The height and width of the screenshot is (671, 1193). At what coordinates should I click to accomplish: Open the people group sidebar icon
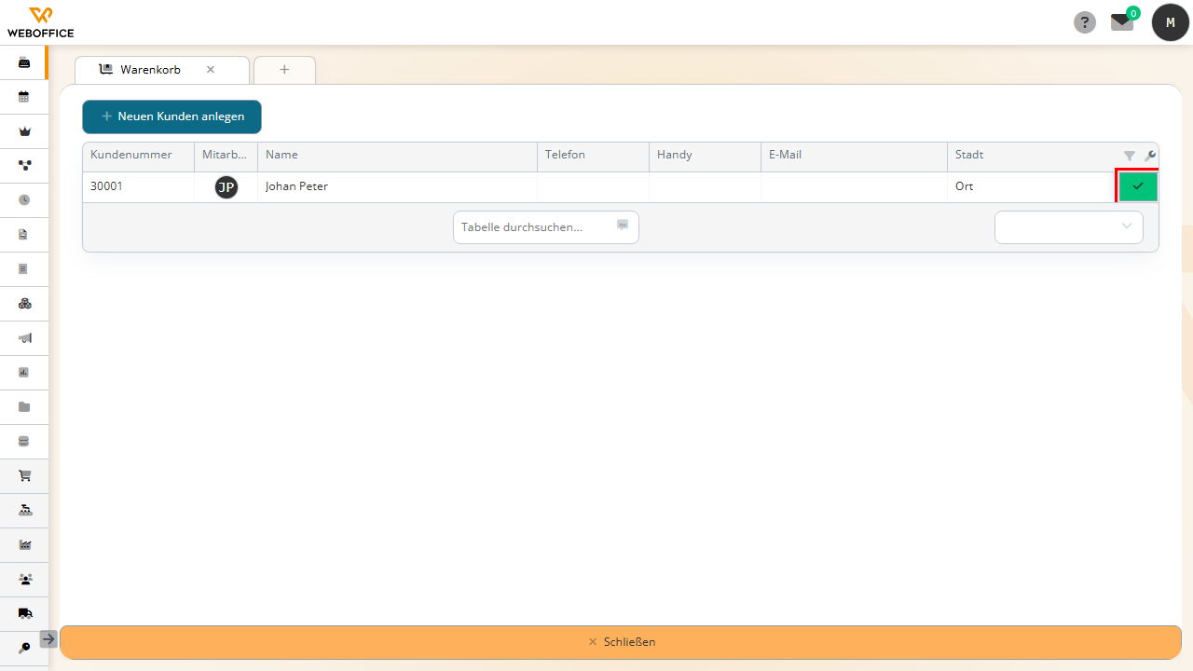click(x=24, y=579)
